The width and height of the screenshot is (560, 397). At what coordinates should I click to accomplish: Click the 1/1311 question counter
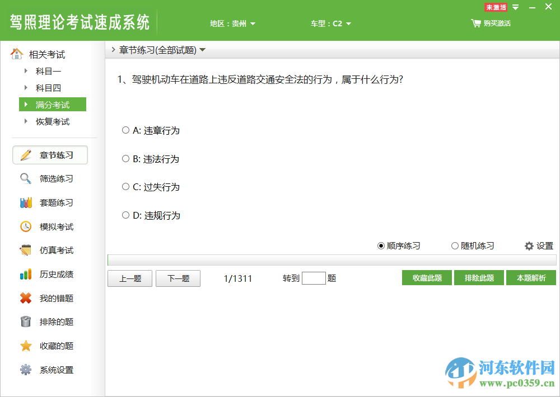pos(238,278)
